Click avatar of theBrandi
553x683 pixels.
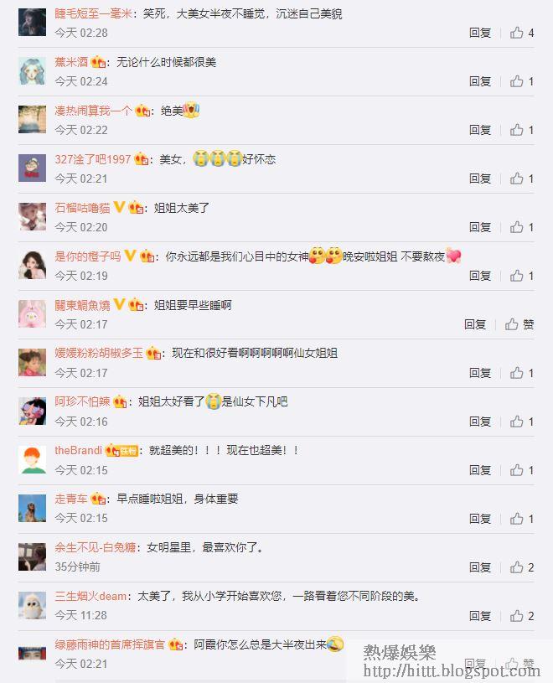coord(32,459)
